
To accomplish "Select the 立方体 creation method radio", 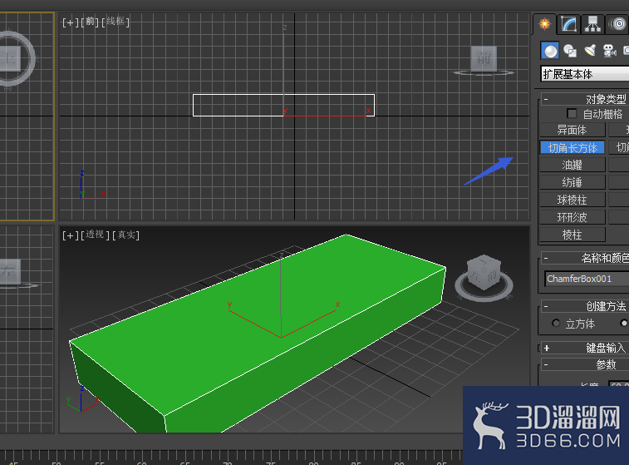I will pyautogui.click(x=556, y=324).
